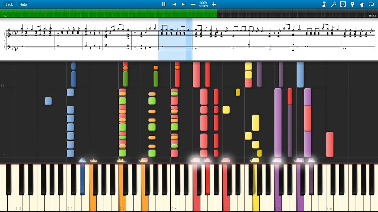The image size is (378, 212).
Task: Click the highlighted measure in the sheet music
Action: (x=175, y=39)
